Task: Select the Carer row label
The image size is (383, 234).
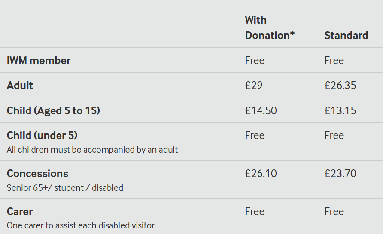Action: [x=20, y=212]
